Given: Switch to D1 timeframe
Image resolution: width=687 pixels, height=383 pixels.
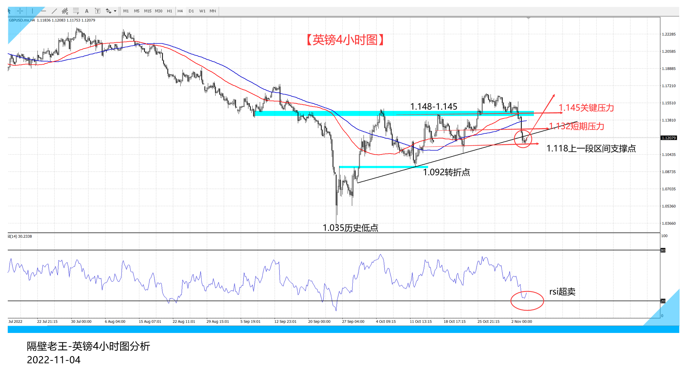Looking at the screenshot, I should [x=191, y=11].
